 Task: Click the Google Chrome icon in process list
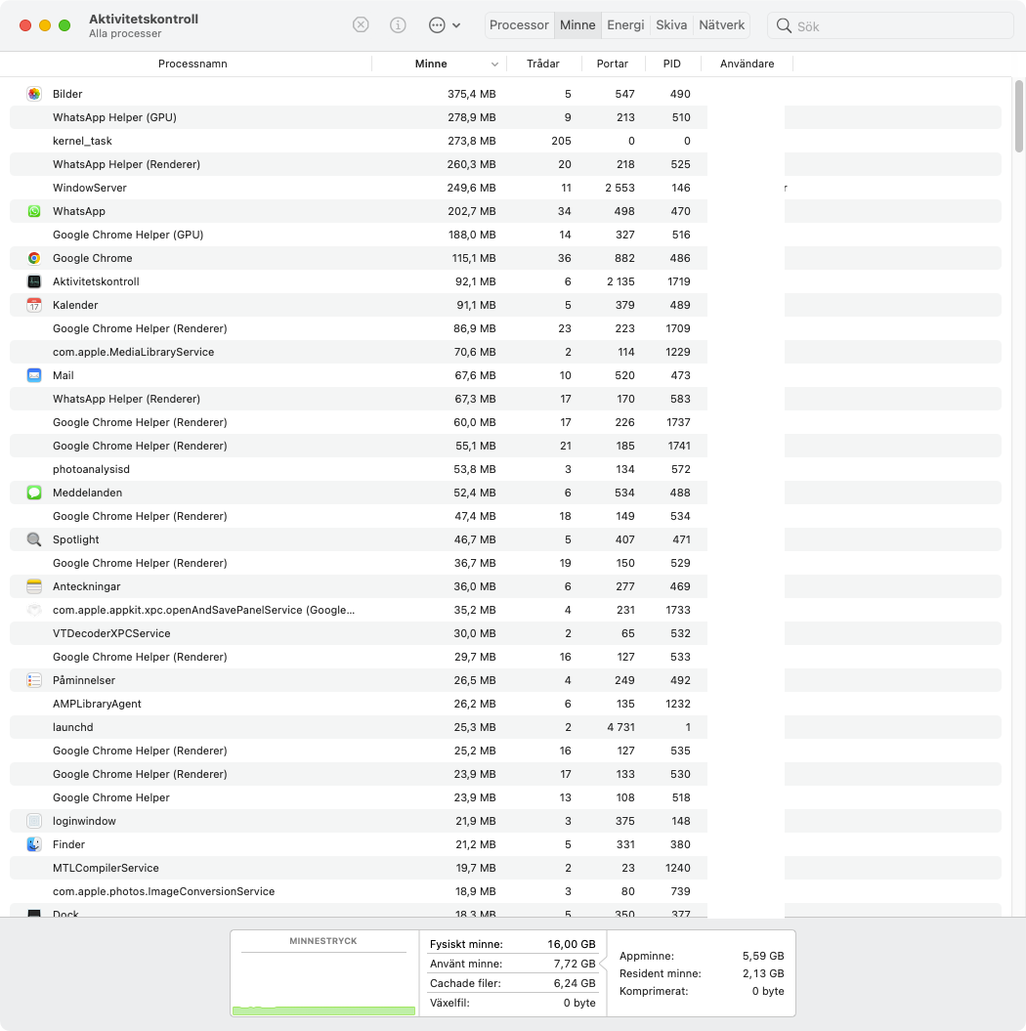(34, 258)
